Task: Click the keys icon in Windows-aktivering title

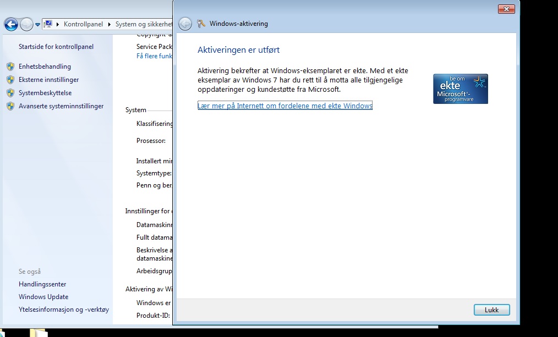Action: 201,24
